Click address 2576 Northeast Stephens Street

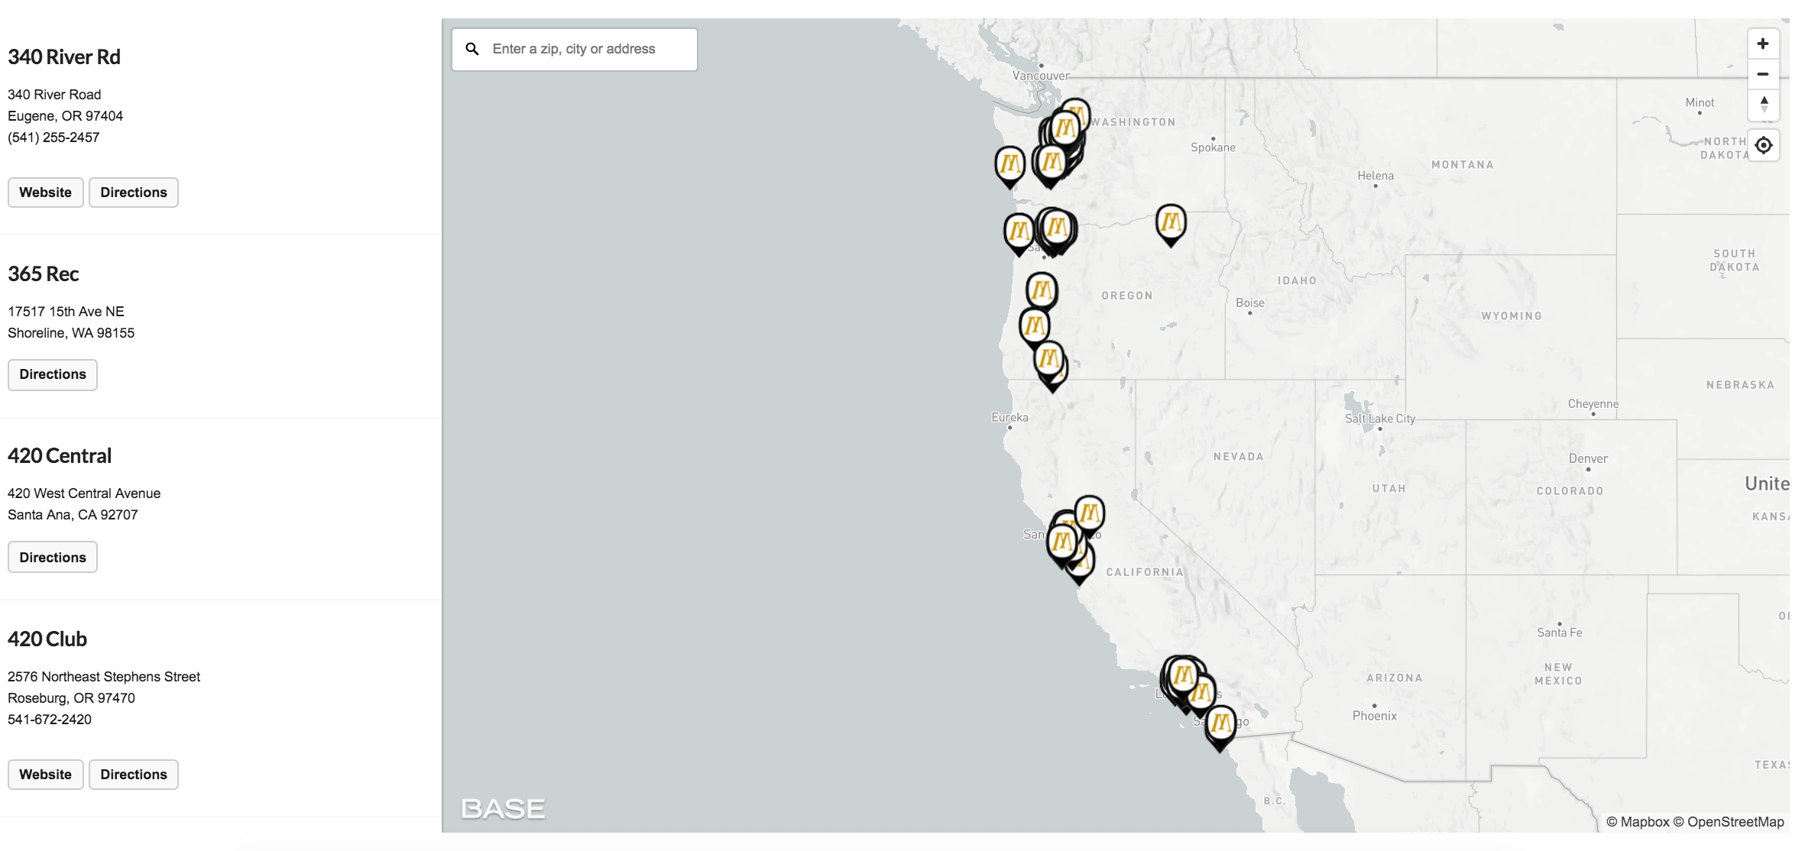coord(104,677)
